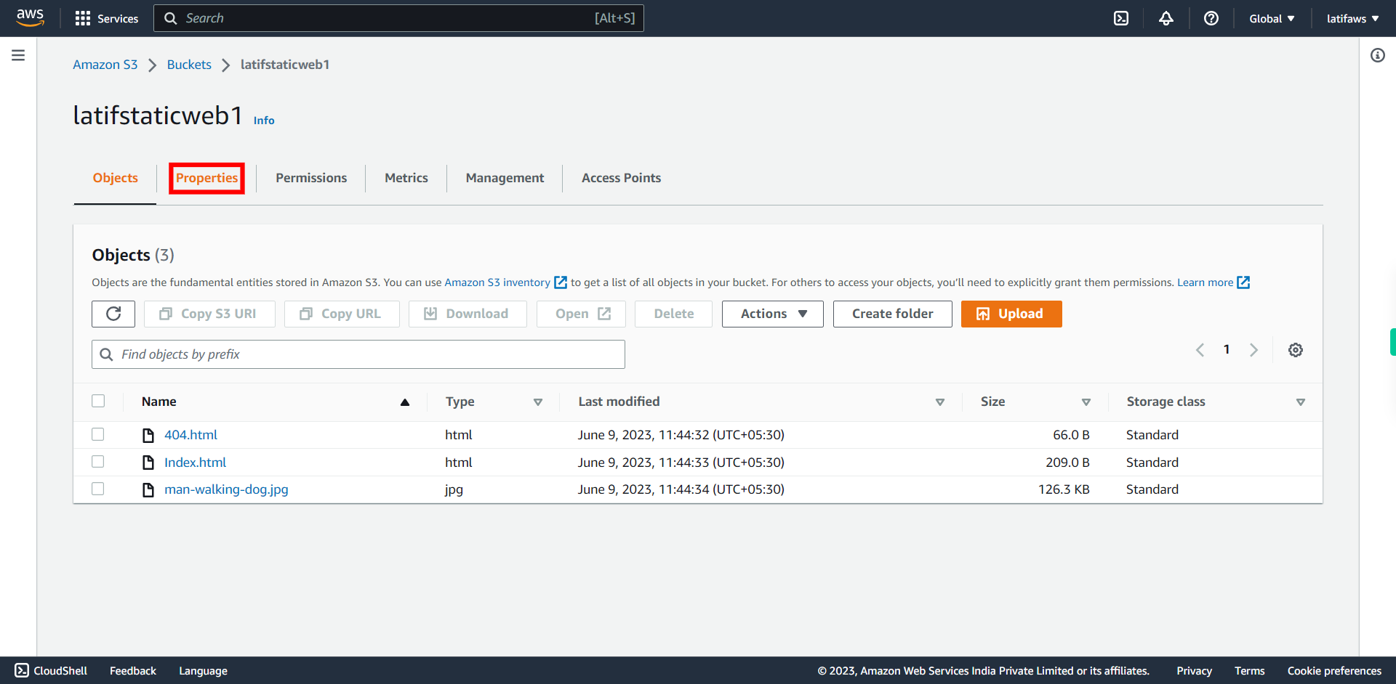Click the man-walking-dog.jpg file icon
This screenshot has width=1396, height=684.
pos(148,490)
